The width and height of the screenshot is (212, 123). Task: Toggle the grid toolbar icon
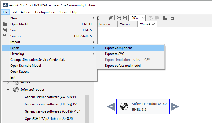(x=165, y=18)
